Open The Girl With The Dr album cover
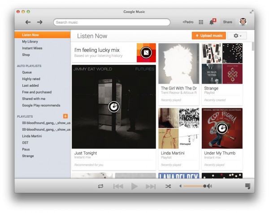This screenshot has height=213, width=269. click(x=179, y=64)
